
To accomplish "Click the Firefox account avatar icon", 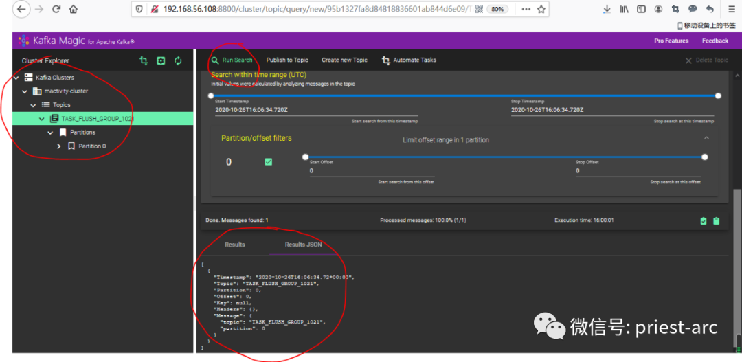I will click(658, 9).
